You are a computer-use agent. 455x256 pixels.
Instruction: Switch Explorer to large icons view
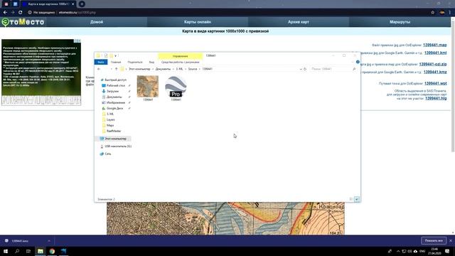coord(357,199)
